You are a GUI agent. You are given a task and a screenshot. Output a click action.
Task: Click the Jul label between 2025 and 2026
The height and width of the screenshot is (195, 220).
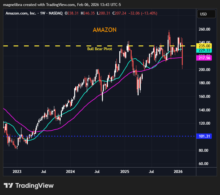pos(152,172)
